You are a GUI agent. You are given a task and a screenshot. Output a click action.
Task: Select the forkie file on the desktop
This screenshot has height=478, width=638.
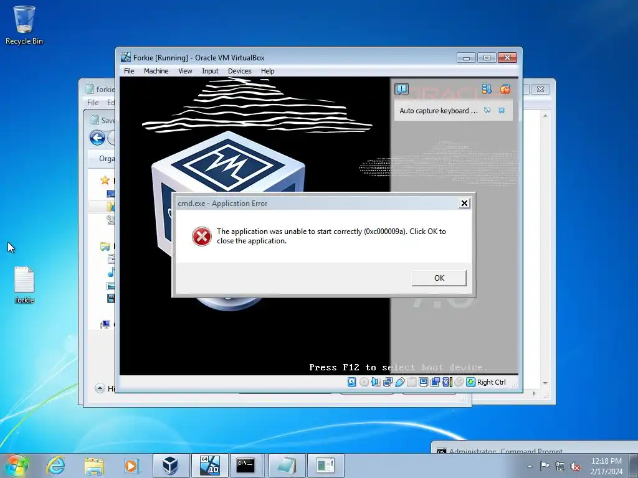click(x=24, y=285)
